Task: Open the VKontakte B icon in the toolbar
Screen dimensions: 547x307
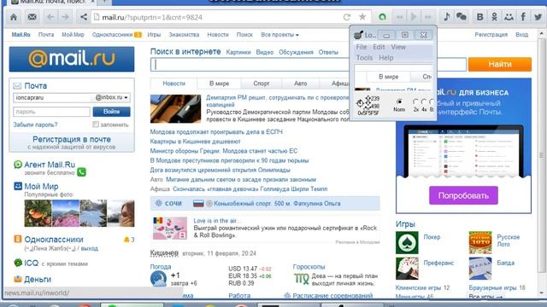Action: coord(480,17)
